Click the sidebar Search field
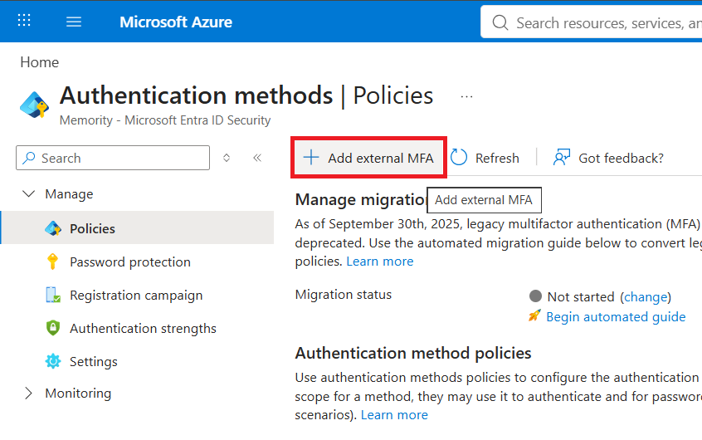The width and height of the screenshot is (702, 440). click(x=113, y=158)
